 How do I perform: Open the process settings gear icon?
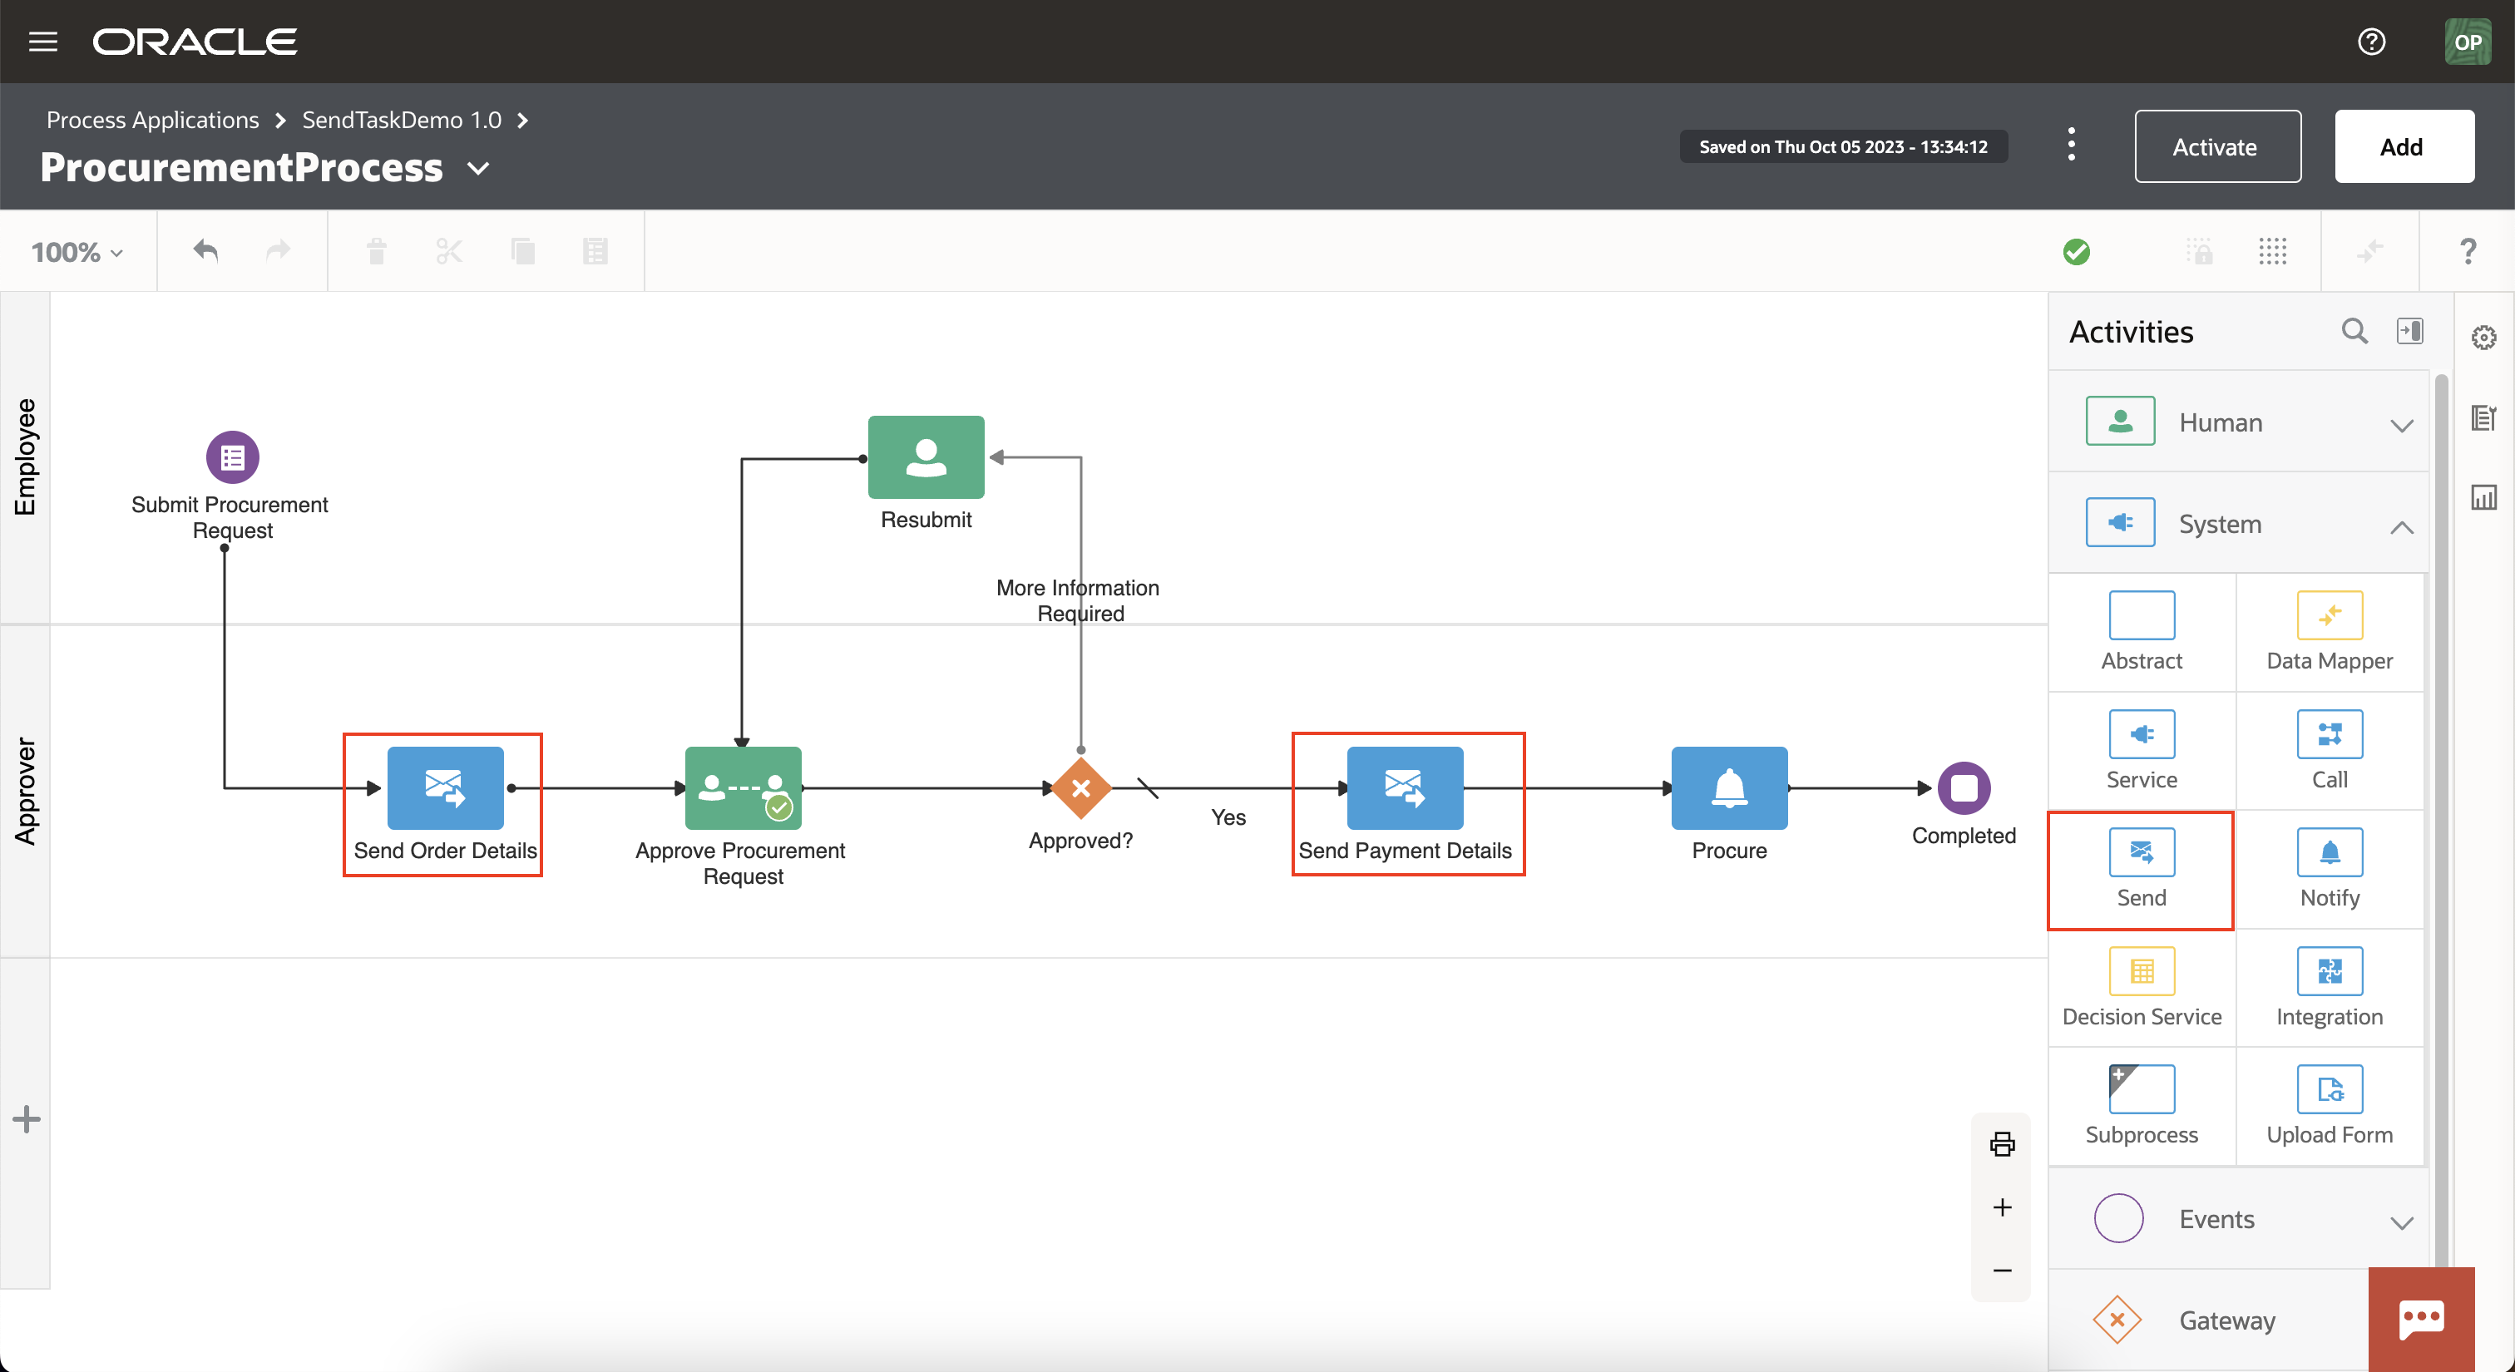(2485, 337)
